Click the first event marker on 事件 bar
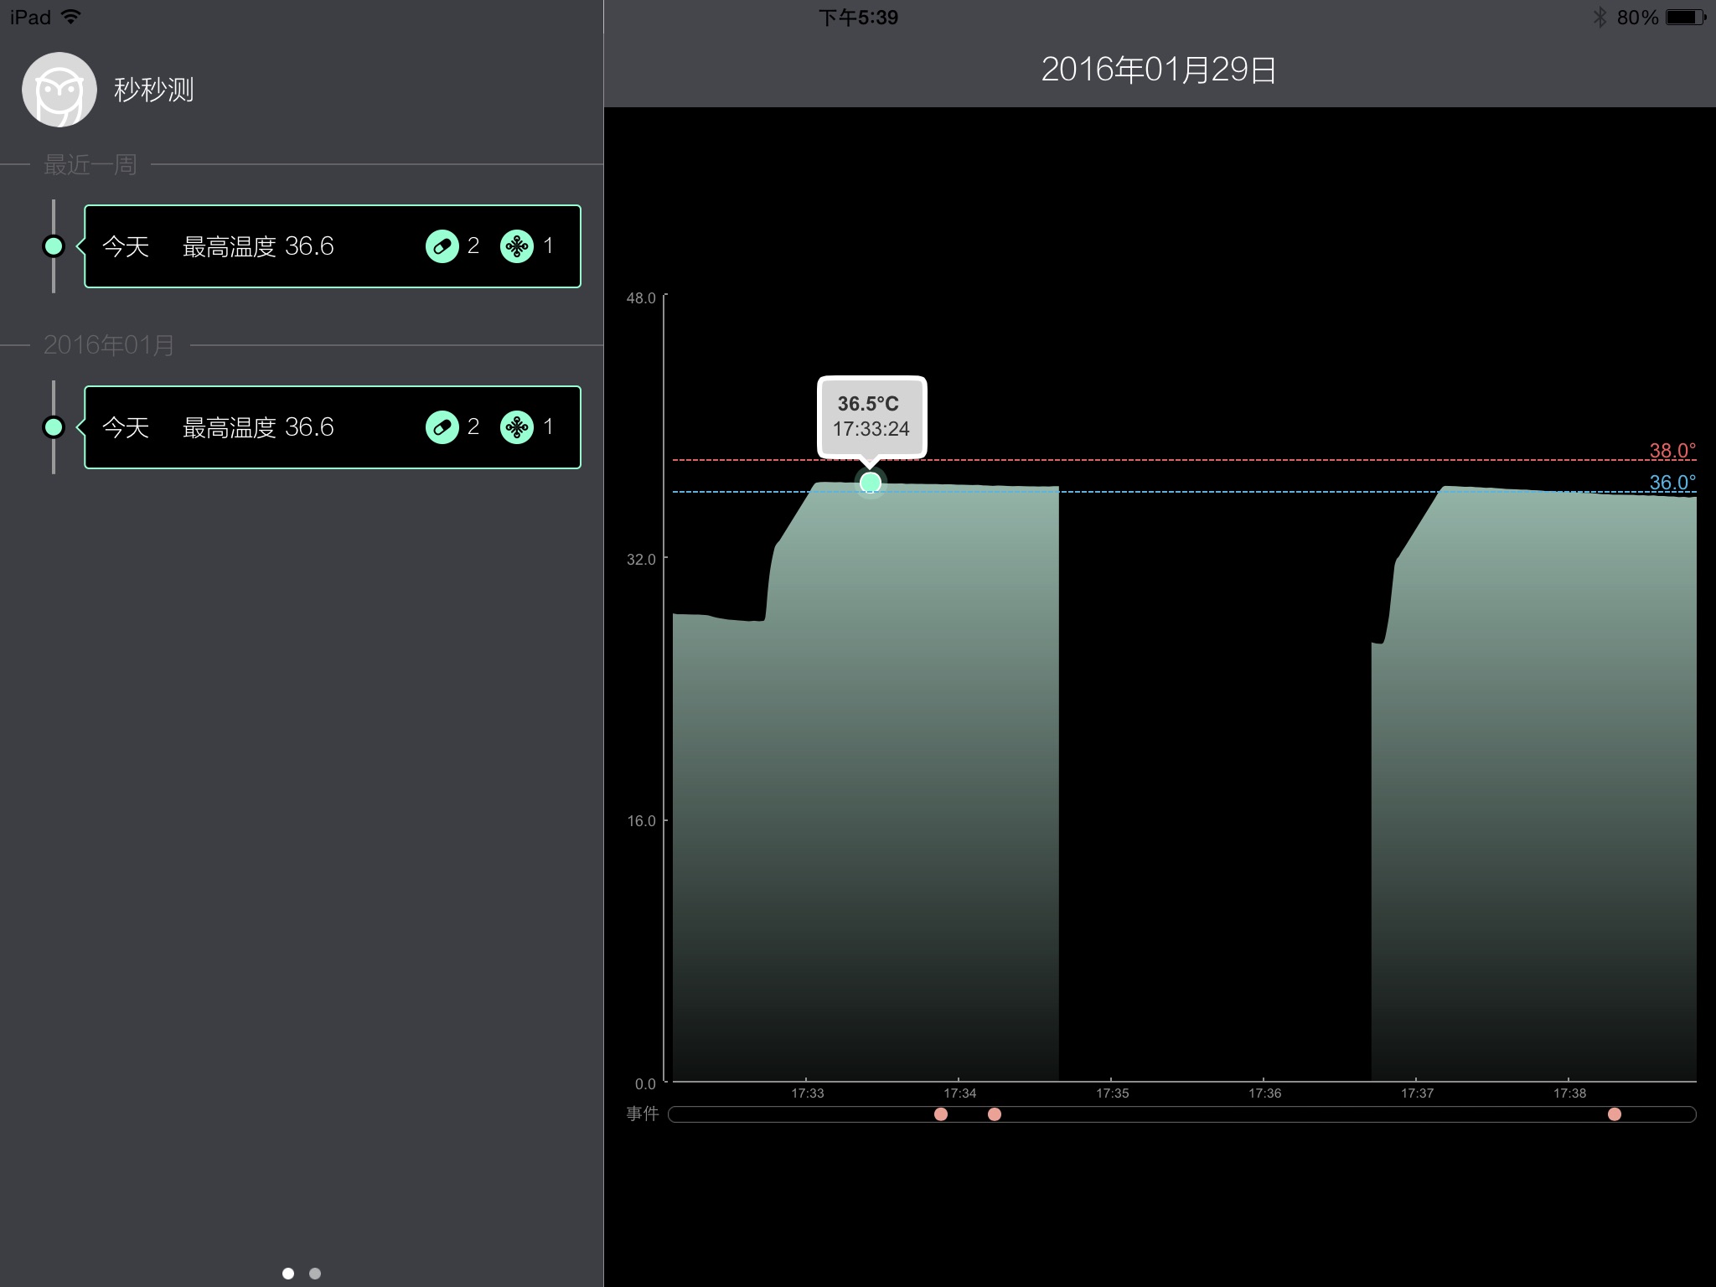Screen dimensions: 1716x1287 point(941,1114)
